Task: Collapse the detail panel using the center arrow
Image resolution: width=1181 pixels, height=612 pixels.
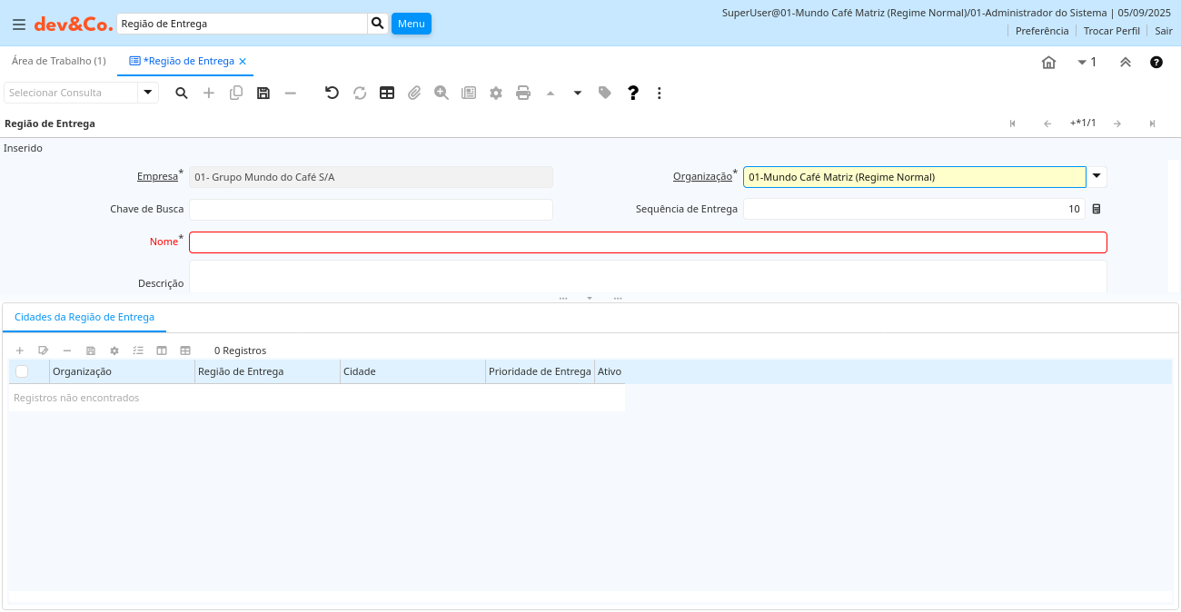Action: [590, 298]
